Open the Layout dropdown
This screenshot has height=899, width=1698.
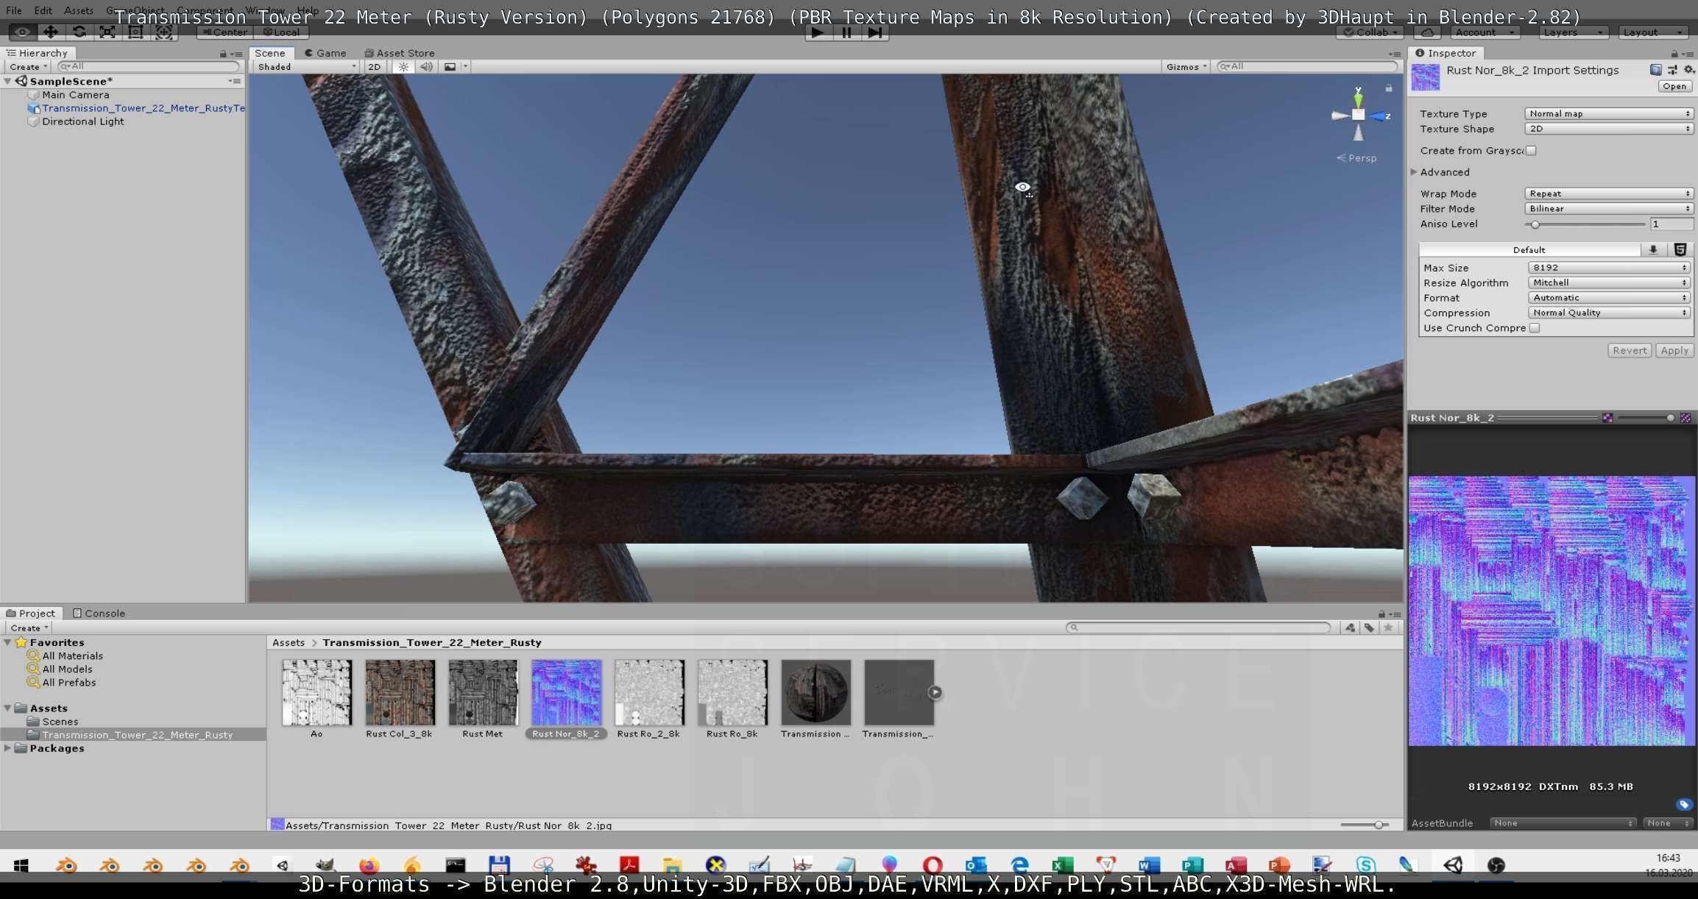click(x=1654, y=32)
